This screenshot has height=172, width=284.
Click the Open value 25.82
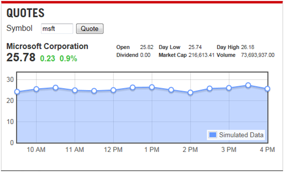pos(147,47)
